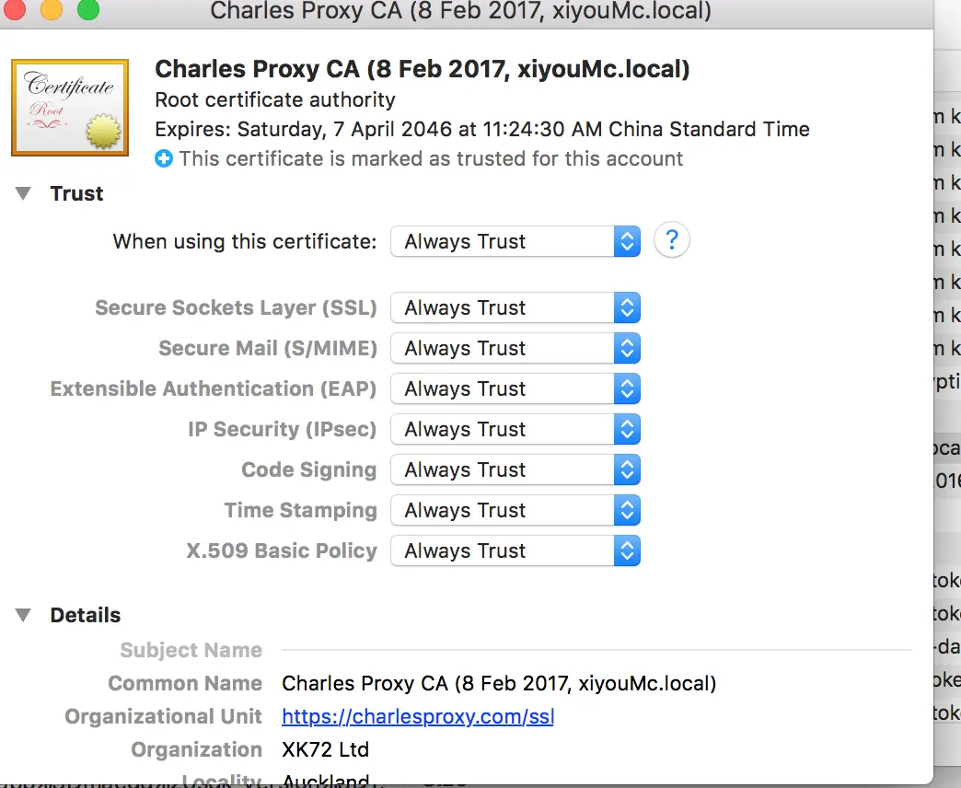
Task: Click the 'Secure Sockets Layer (SSL)' label
Action: tap(236, 307)
